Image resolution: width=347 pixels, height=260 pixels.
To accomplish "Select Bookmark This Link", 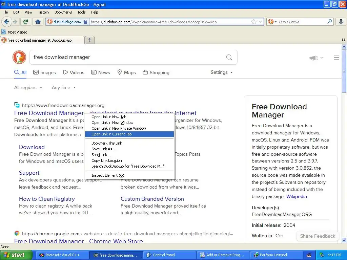I will pyautogui.click(x=129, y=143).
